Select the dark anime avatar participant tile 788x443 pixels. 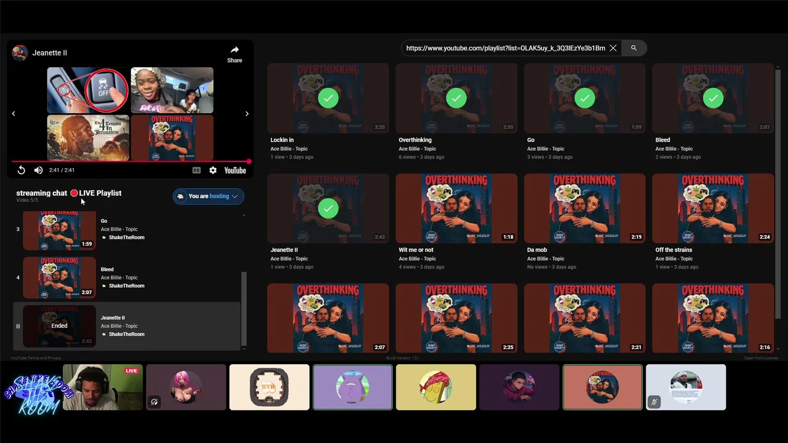[x=519, y=387]
